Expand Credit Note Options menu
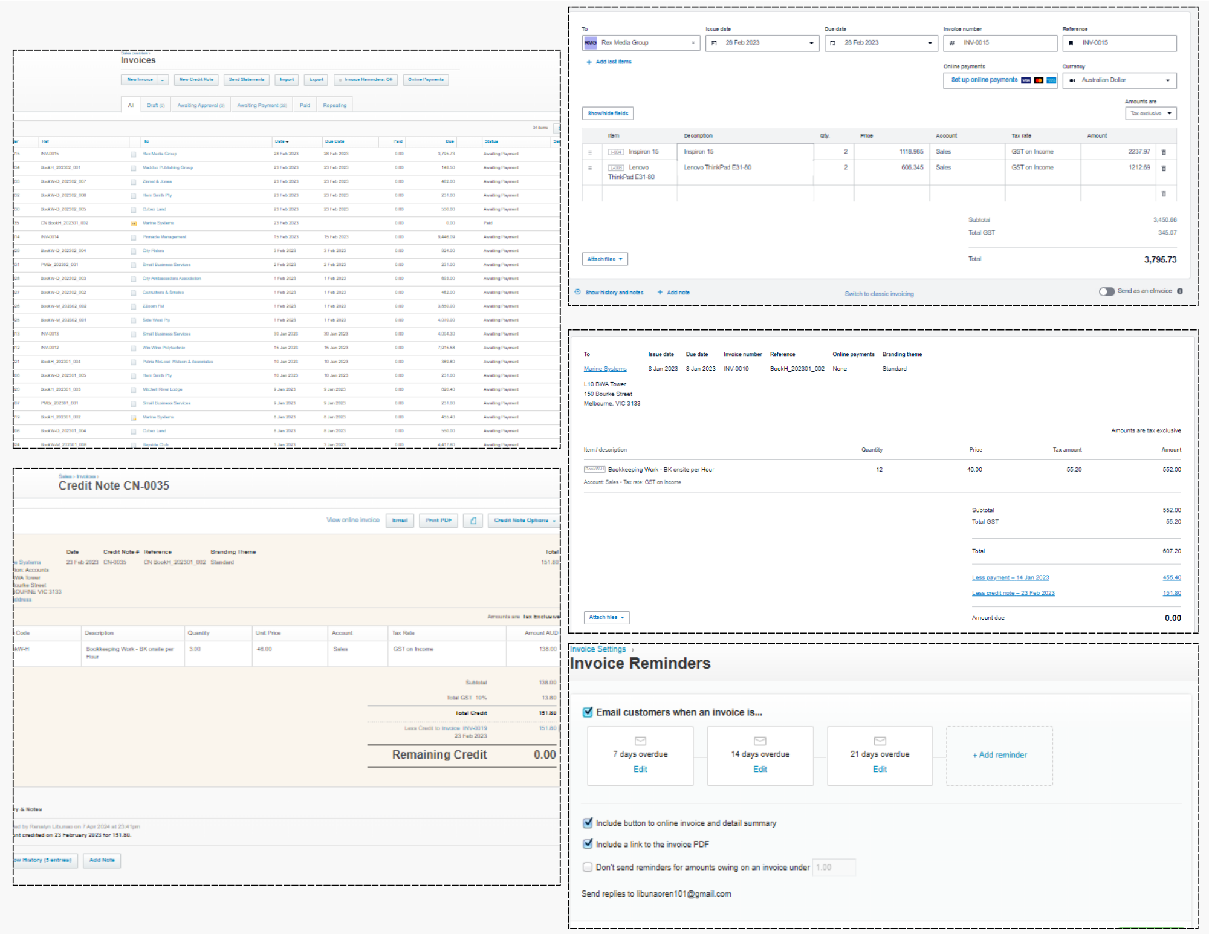Screen dimensions: 1209x934 [x=524, y=521]
